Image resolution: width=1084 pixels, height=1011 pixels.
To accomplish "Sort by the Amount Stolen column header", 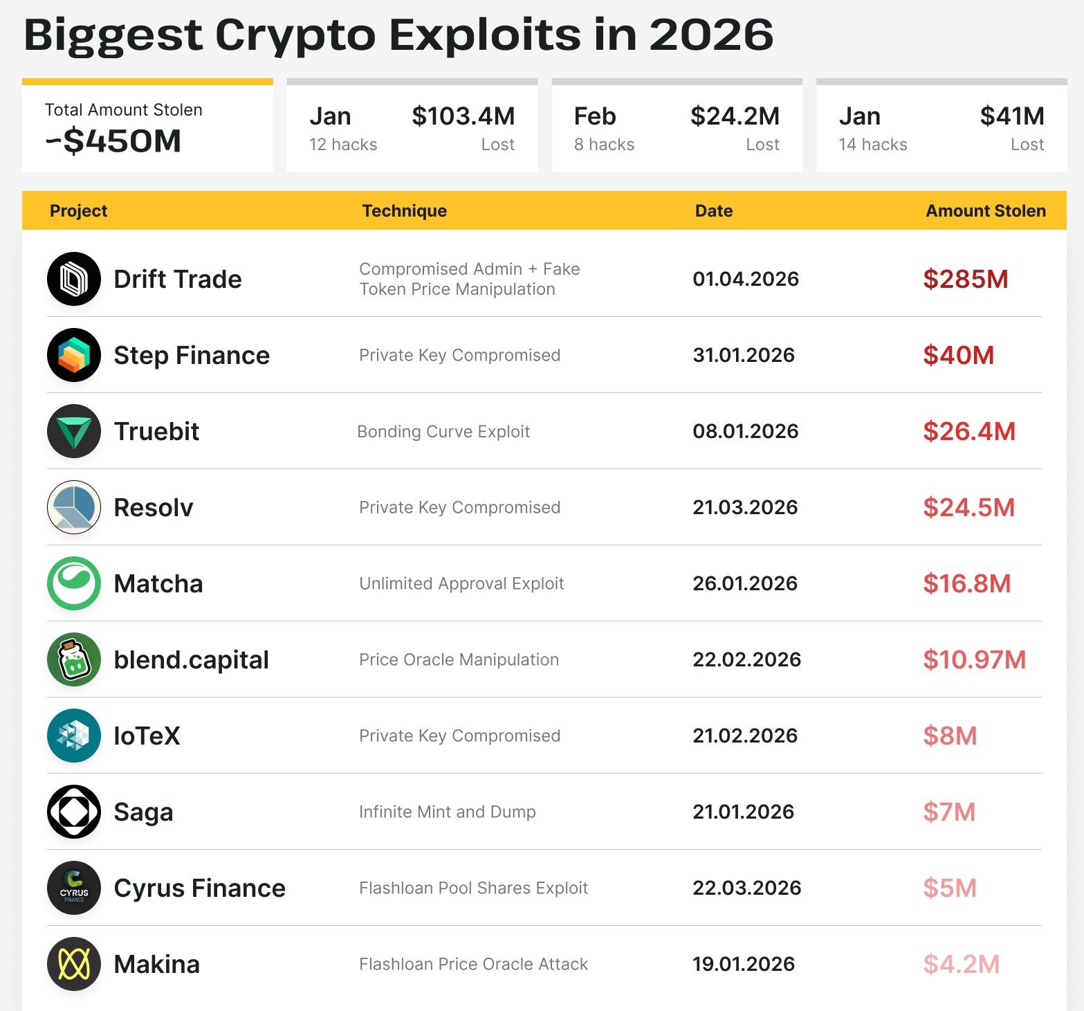I will coord(985,211).
